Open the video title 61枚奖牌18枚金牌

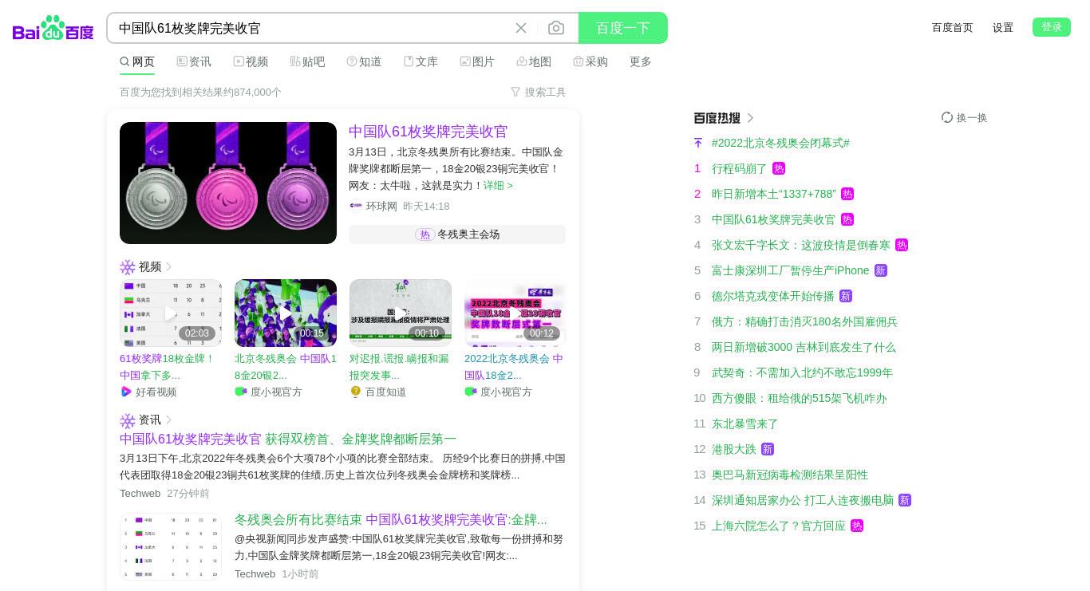(x=168, y=367)
